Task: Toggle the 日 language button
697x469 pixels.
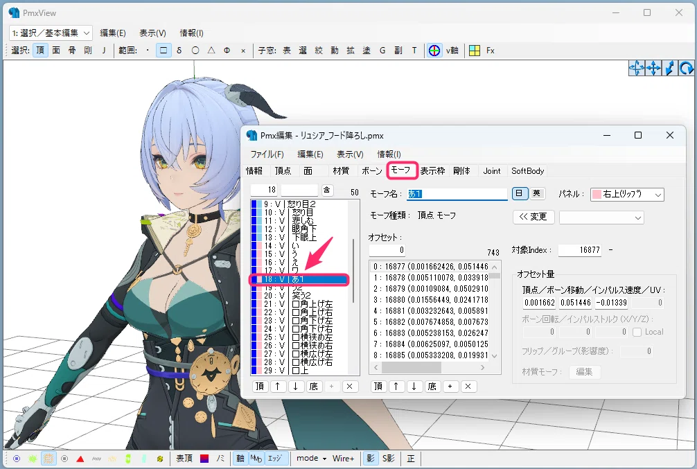Action: [x=520, y=193]
